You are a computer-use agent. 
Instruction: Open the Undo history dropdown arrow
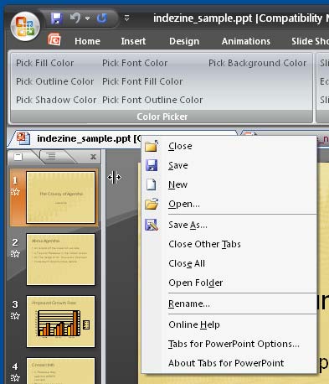(87, 18)
